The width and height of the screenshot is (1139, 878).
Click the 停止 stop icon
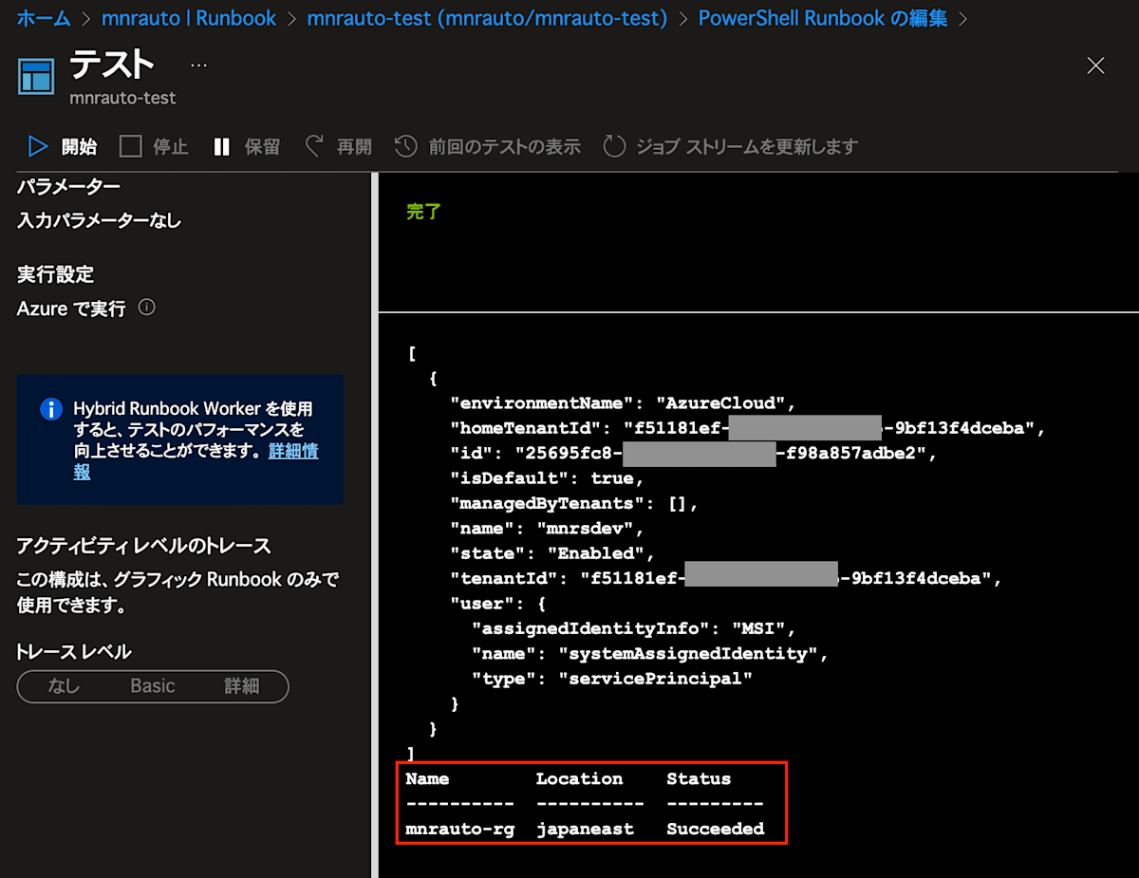pyautogui.click(x=131, y=146)
